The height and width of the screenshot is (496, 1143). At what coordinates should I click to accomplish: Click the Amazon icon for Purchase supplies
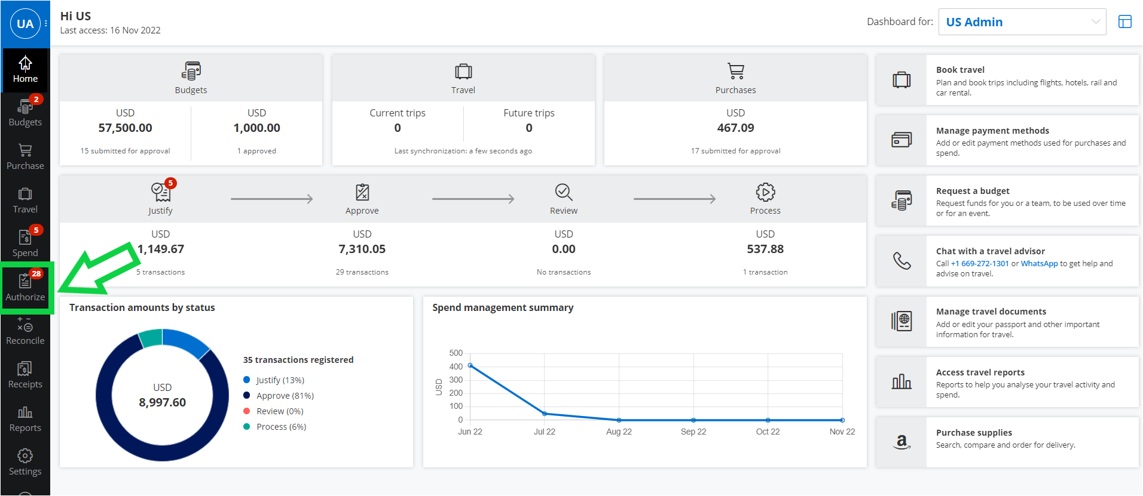click(901, 442)
